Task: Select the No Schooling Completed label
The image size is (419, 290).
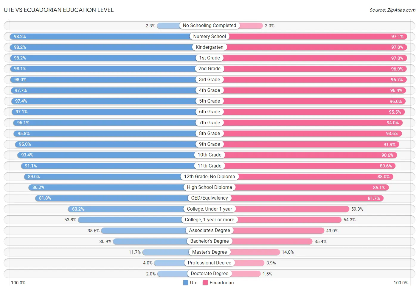Action: click(209, 26)
